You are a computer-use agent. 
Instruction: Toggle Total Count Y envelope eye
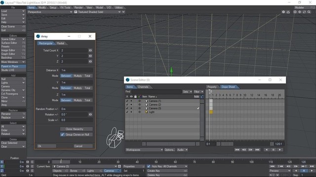(x=90, y=56)
